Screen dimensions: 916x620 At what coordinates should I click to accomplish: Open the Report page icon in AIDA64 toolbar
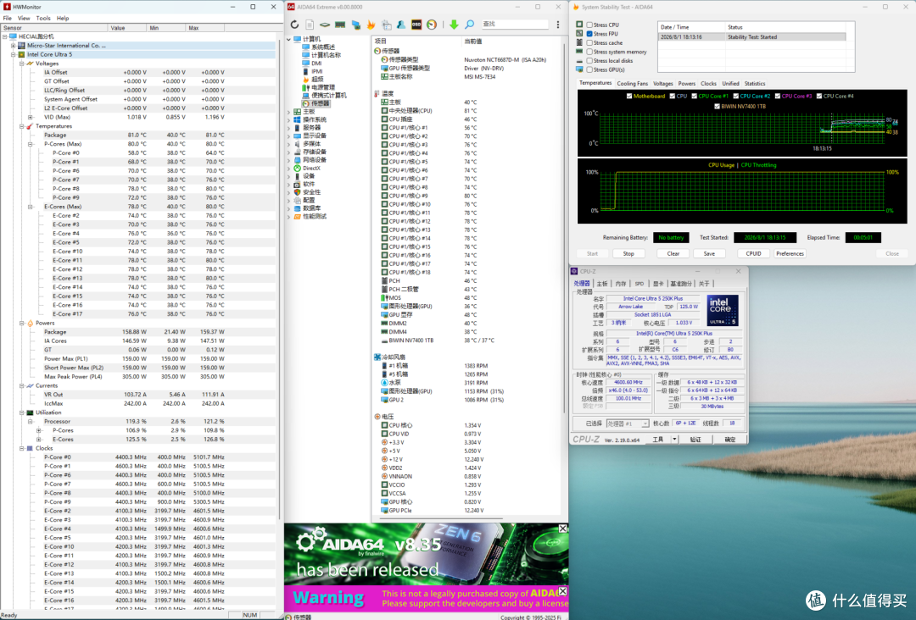point(310,25)
